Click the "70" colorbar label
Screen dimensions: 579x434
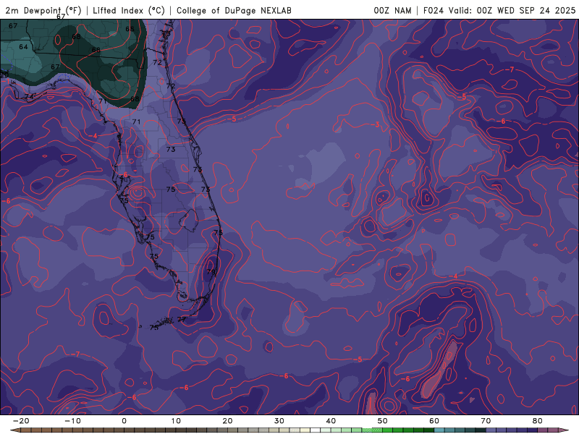486,421
